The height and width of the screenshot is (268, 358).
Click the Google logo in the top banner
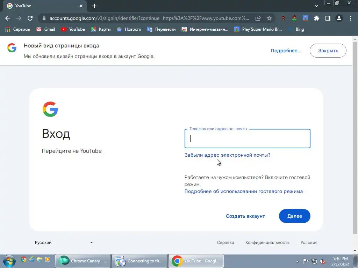[x=12, y=48]
